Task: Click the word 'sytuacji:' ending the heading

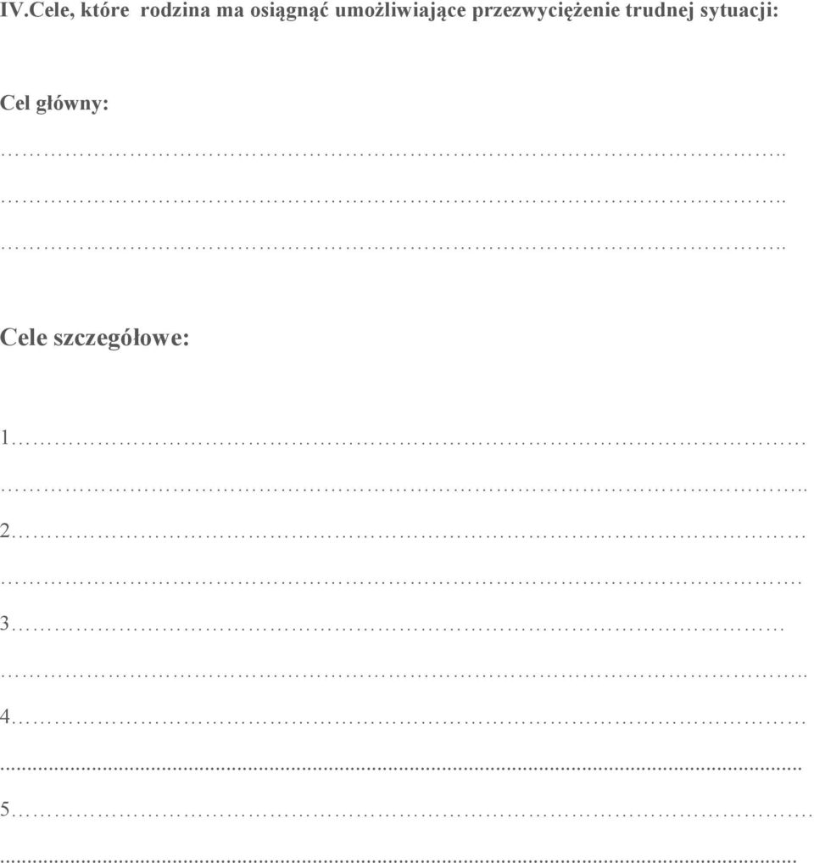Action: pos(739,11)
